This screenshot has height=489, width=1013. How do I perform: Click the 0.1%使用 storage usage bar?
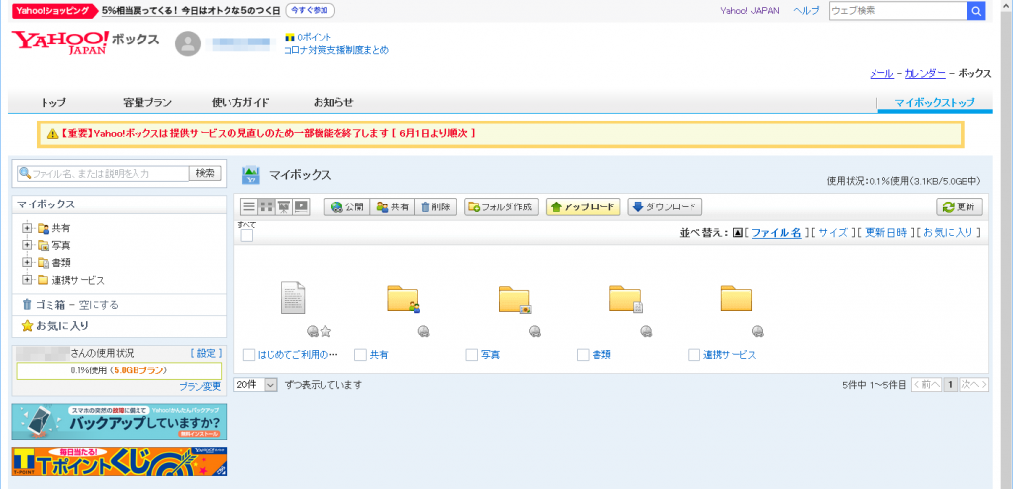tap(119, 370)
